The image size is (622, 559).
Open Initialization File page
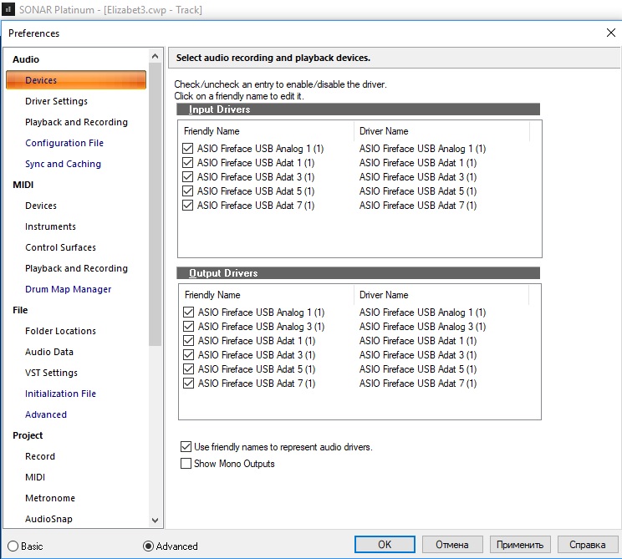pyautogui.click(x=60, y=394)
